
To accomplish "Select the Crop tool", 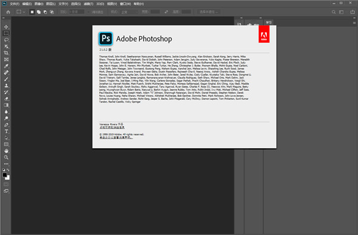I will click(x=6, y=53).
